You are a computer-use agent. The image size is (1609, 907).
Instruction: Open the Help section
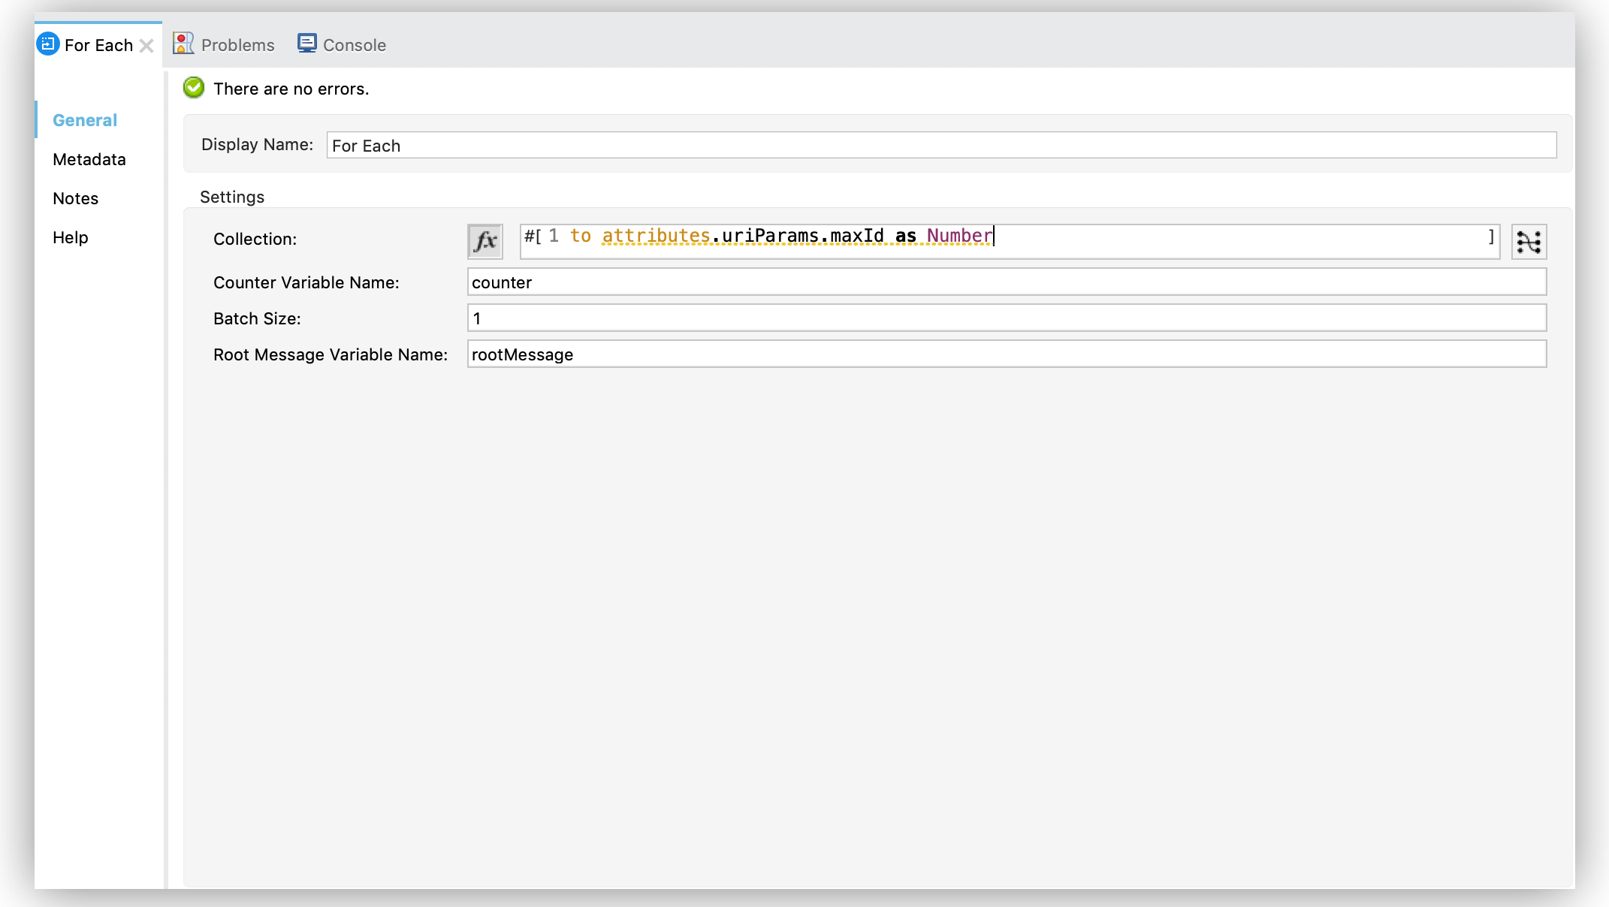click(70, 237)
